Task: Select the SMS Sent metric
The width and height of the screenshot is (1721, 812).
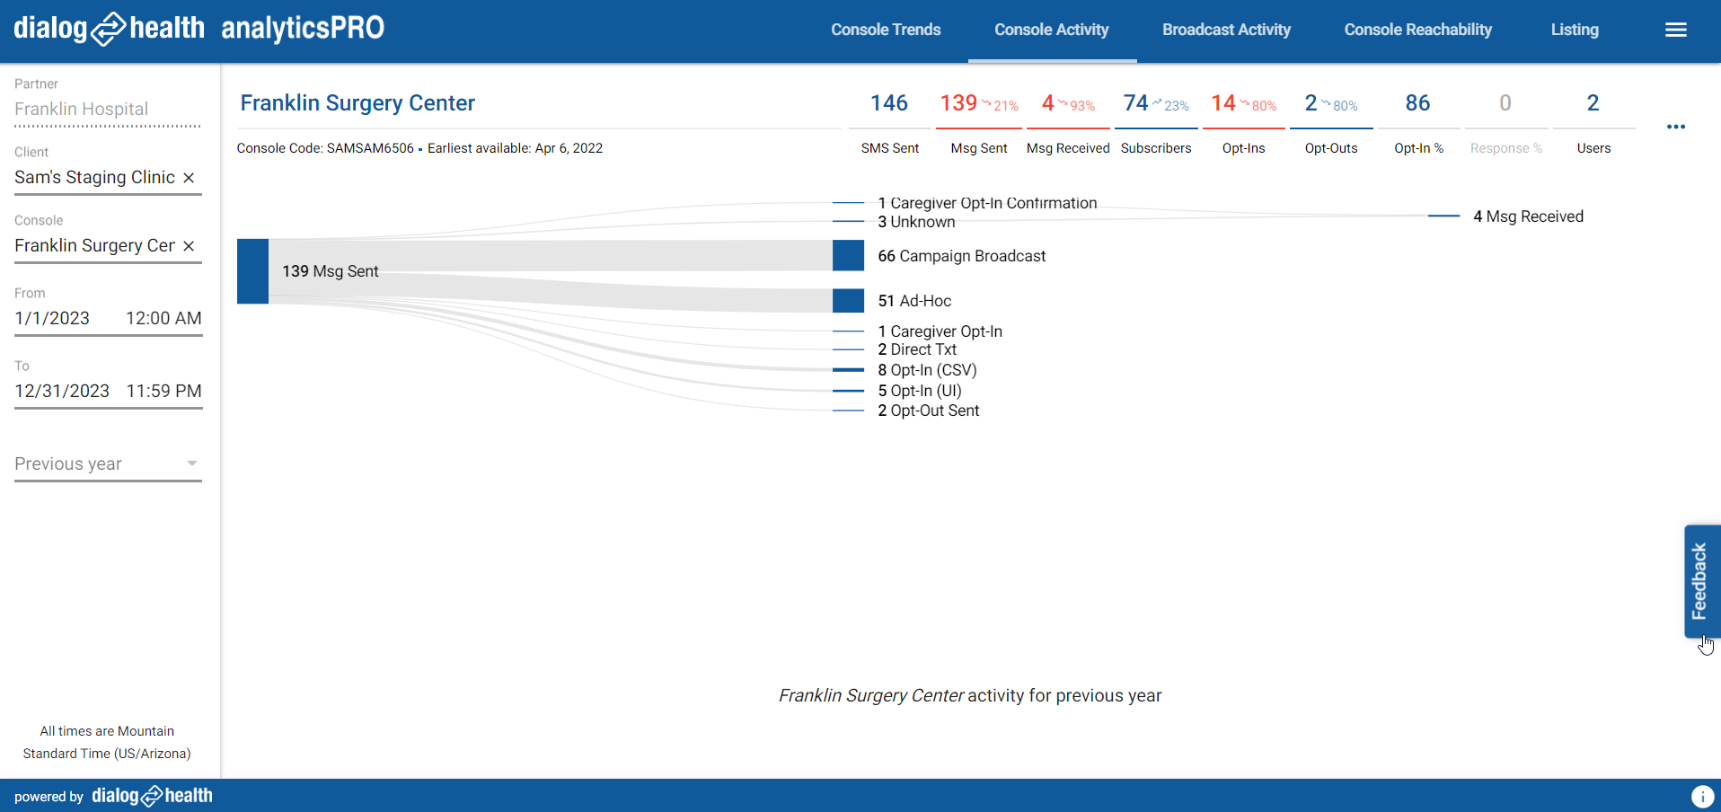Action: 889,123
